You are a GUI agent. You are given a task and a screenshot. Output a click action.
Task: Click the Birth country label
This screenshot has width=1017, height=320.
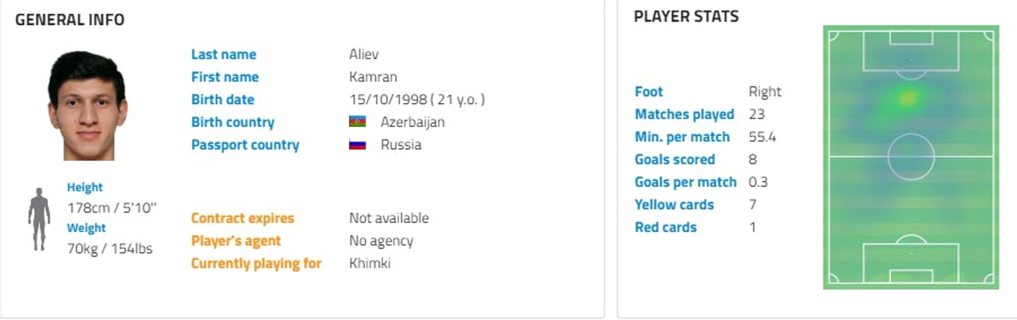(x=233, y=122)
